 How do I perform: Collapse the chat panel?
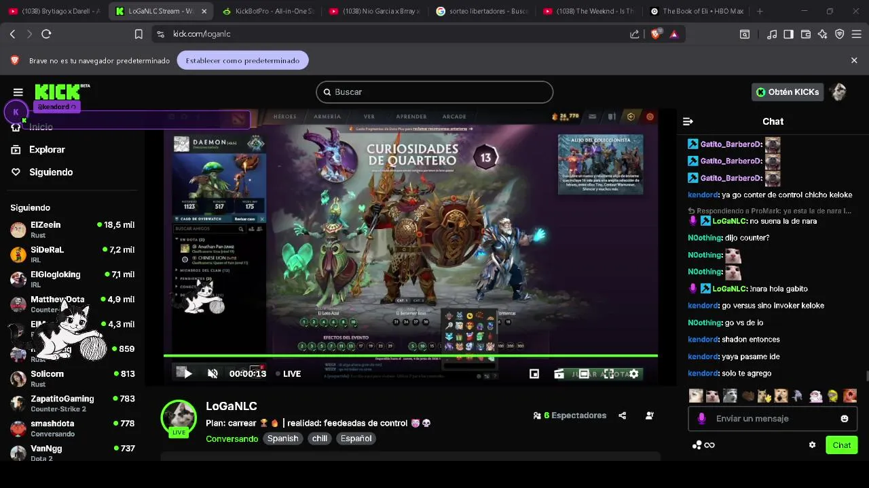(x=688, y=121)
